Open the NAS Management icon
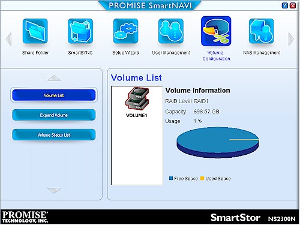 pos(262,31)
